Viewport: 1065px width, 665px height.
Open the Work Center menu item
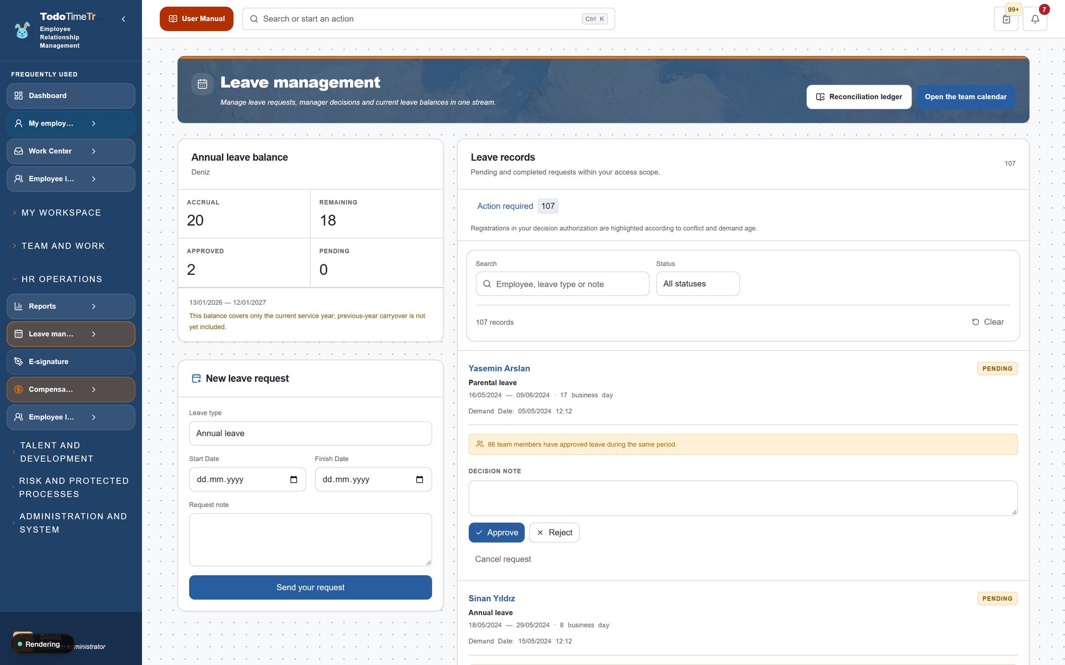point(71,151)
